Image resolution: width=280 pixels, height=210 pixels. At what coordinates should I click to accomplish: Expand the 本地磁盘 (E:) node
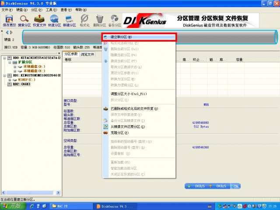coord(15,71)
